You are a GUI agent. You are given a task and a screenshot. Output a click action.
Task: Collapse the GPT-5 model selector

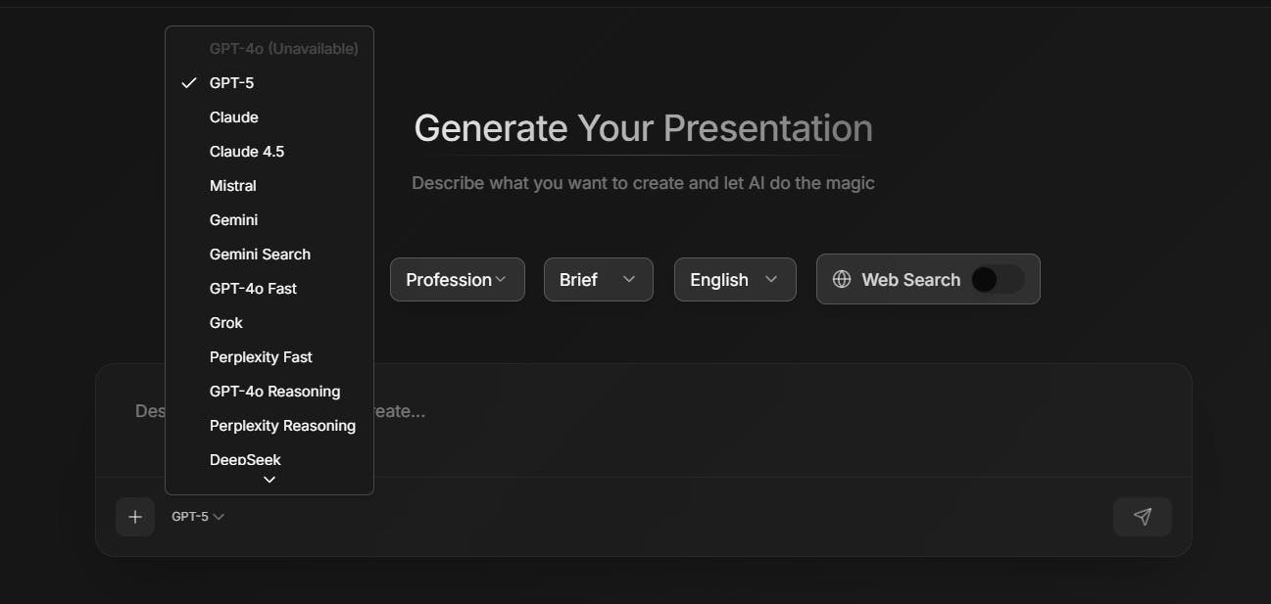pos(198,517)
